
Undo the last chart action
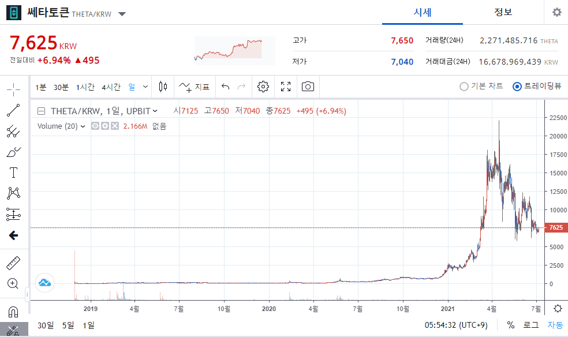[x=225, y=87]
